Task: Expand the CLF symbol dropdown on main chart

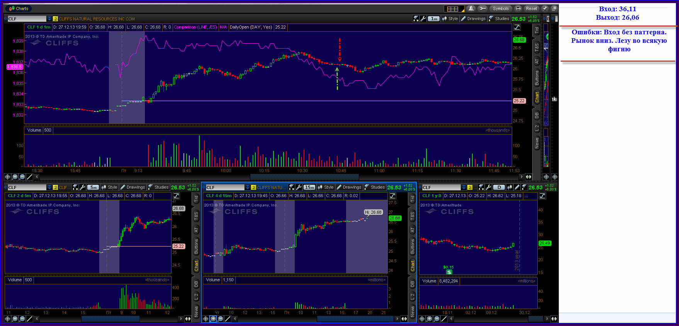Action: point(49,19)
